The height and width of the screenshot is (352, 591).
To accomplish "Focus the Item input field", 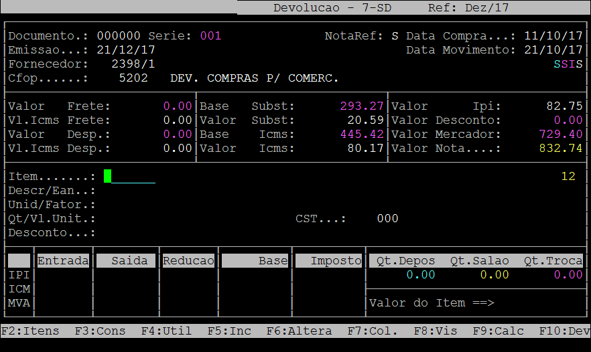I will pyautogui.click(x=130, y=177).
